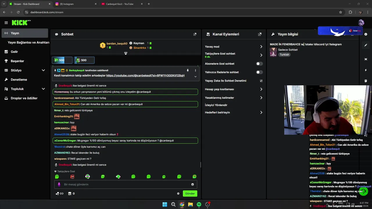
Task: Click username xConorMcGregor in chat
Action: coord(65,140)
